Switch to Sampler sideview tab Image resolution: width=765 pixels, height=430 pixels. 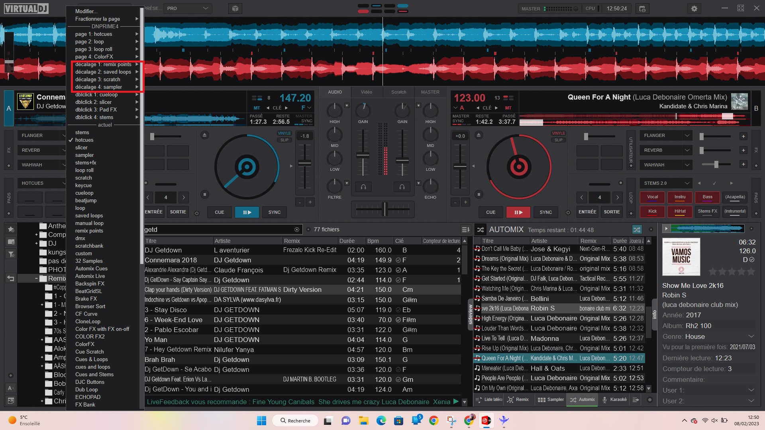(551, 399)
